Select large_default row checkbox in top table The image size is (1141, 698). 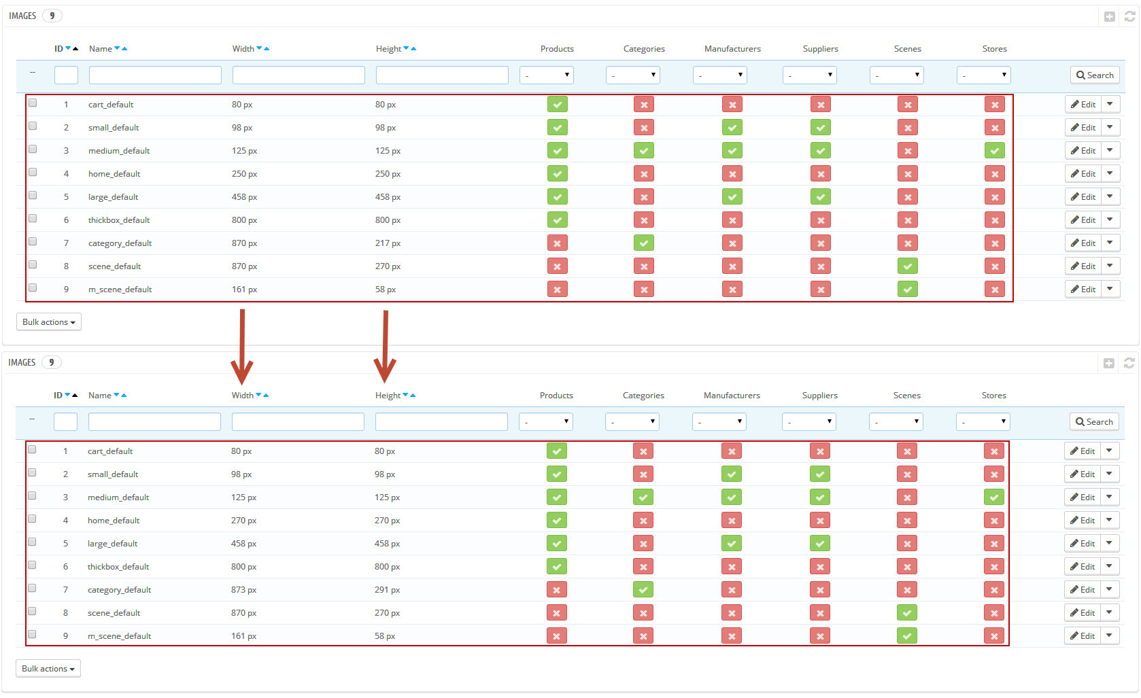point(33,196)
